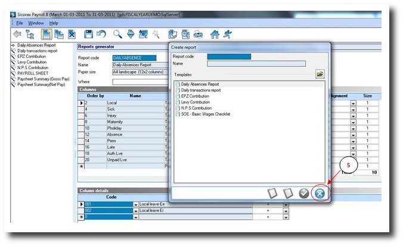Image resolution: width=403 pixels, height=246 pixels.
Task: Click the blue X cancel button
Action: pos(321,193)
